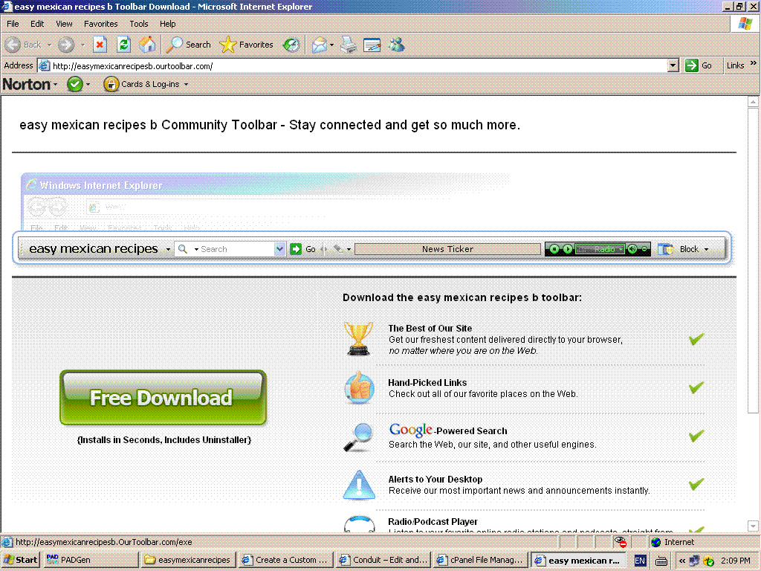Click the thumbs-up Hand-Picked Links icon
The width and height of the screenshot is (761, 571).
(359, 387)
